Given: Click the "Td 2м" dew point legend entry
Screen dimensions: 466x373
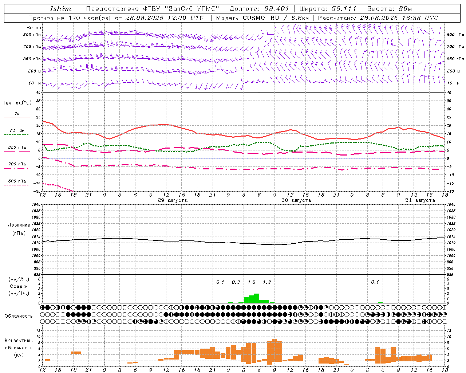Looking at the screenshot, I should pos(17,131).
